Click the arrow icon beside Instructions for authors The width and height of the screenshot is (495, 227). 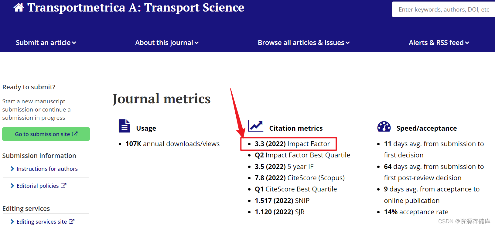click(12, 169)
